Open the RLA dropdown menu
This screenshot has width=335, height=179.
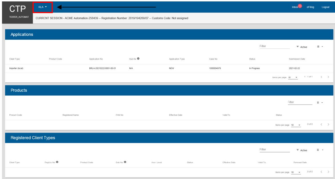pyautogui.click(x=43, y=7)
